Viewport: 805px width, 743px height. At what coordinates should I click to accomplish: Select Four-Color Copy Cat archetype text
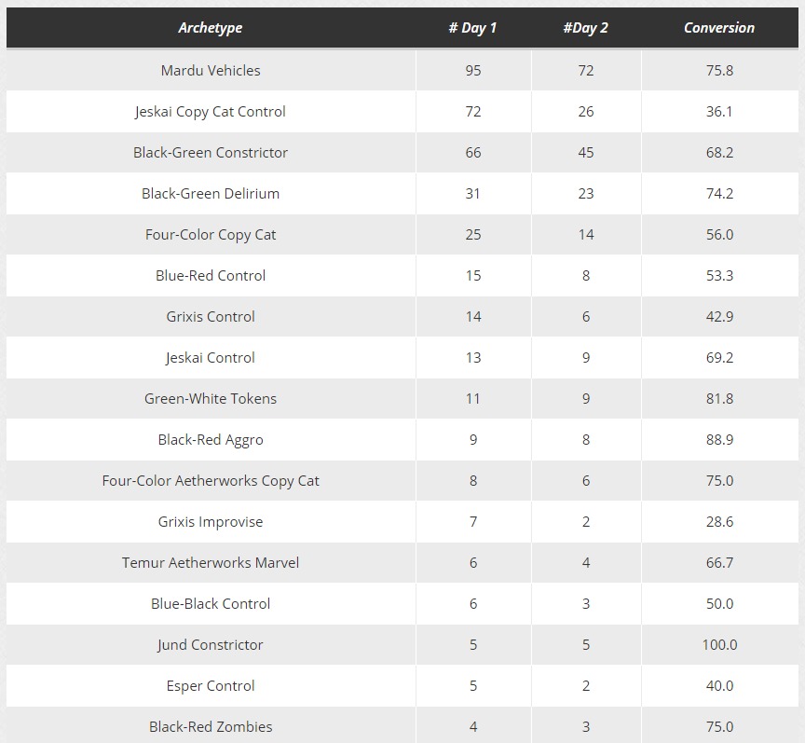[211, 235]
